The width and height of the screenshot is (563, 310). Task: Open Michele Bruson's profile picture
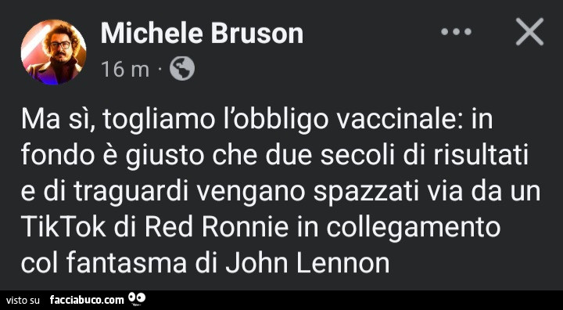pos(53,52)
